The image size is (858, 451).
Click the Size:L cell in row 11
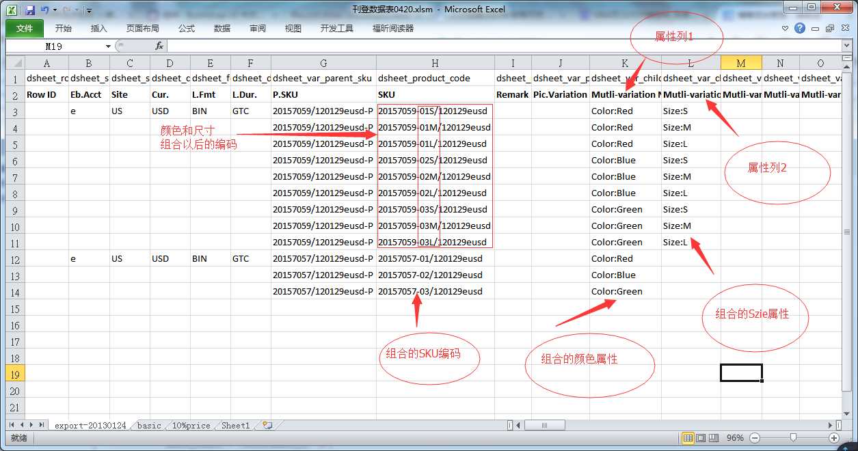pyautogui.click(x=691, y=242)
